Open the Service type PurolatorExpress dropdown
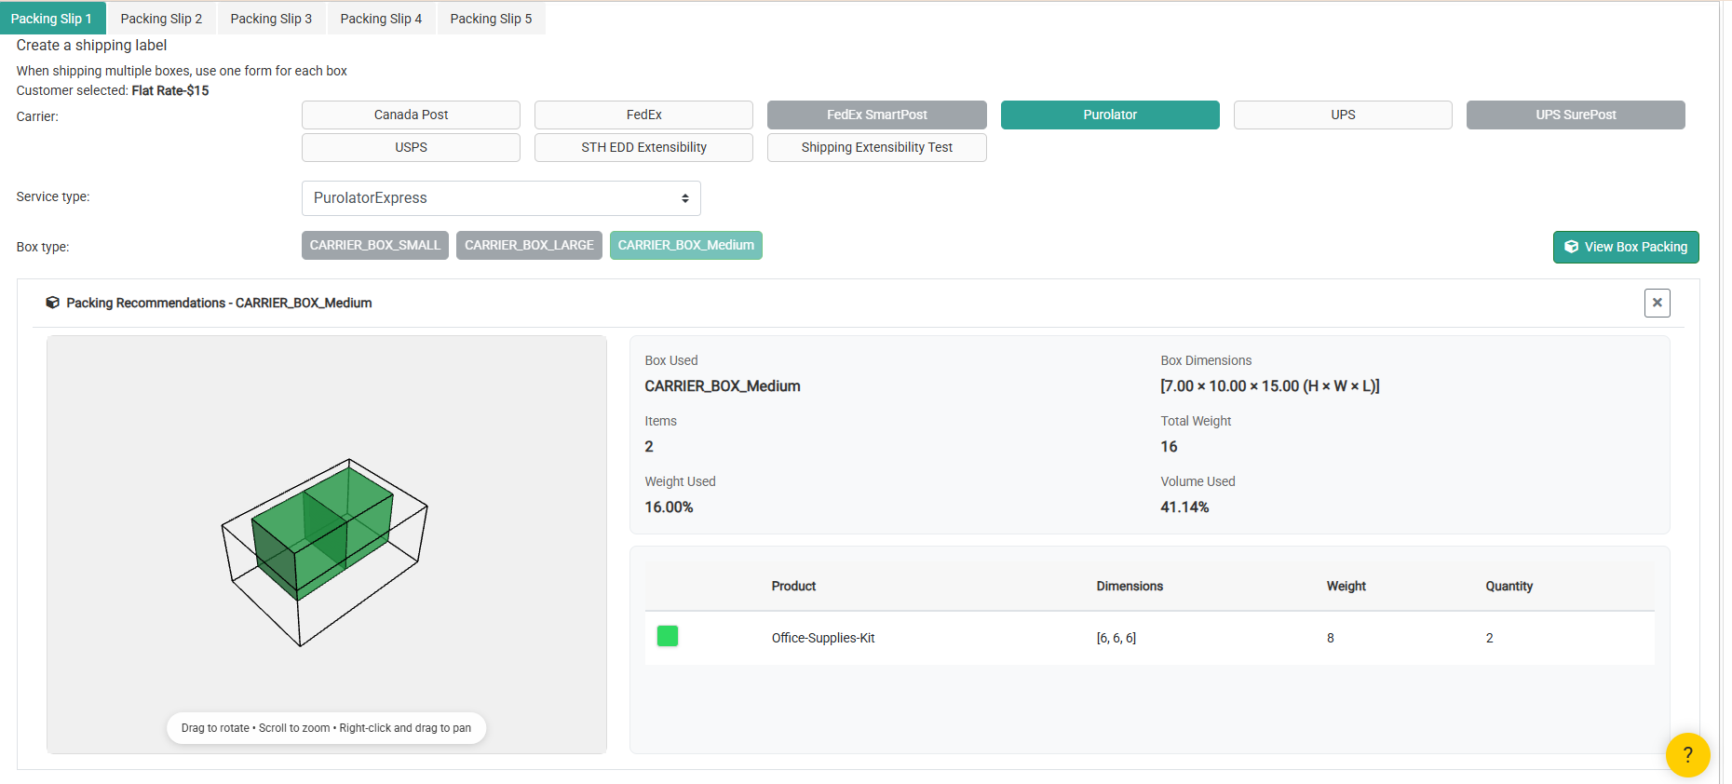This screenshot has height=784, width=1732. tap(501, 198)
